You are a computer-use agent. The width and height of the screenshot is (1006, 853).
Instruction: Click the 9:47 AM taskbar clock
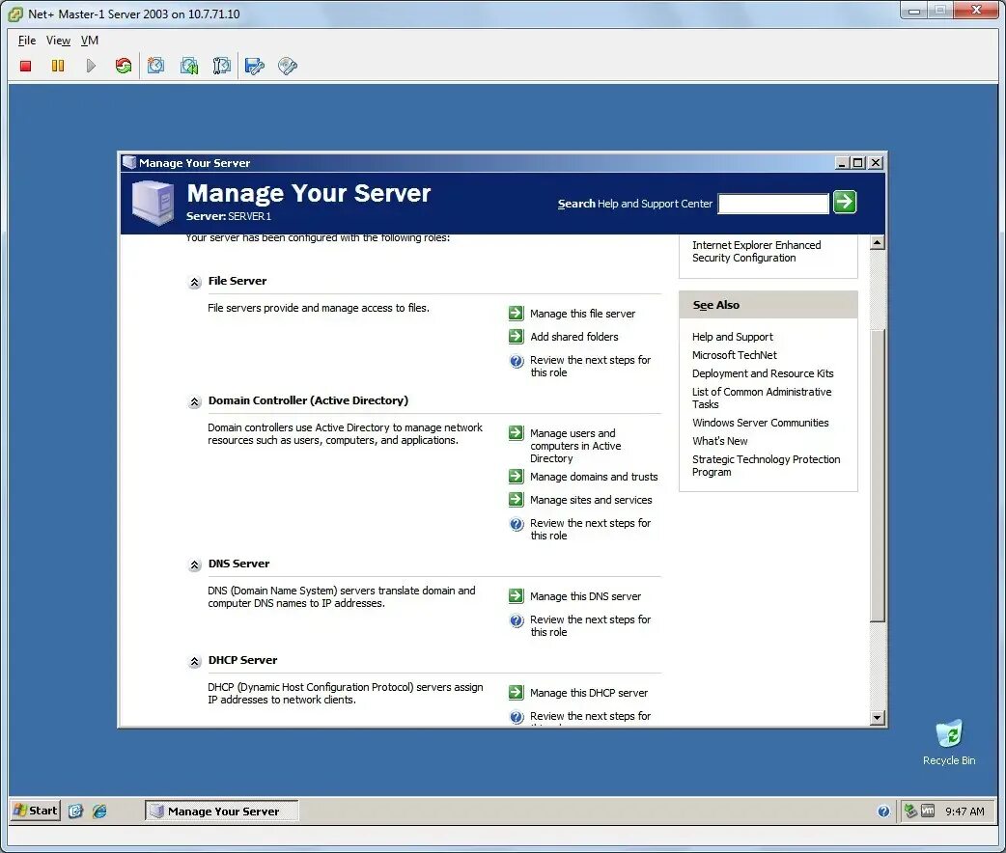pos(964,812)
